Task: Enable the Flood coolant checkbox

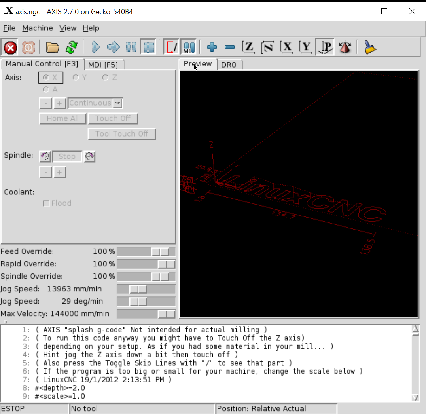Action: (x=46, y=203)
